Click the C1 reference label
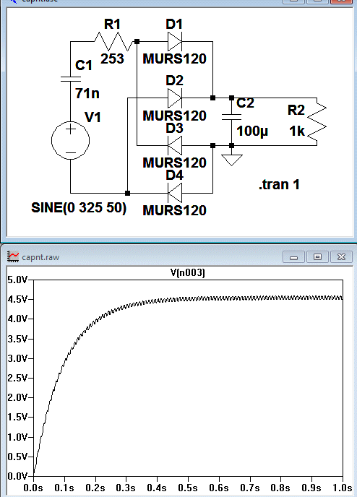 point(83,65)
